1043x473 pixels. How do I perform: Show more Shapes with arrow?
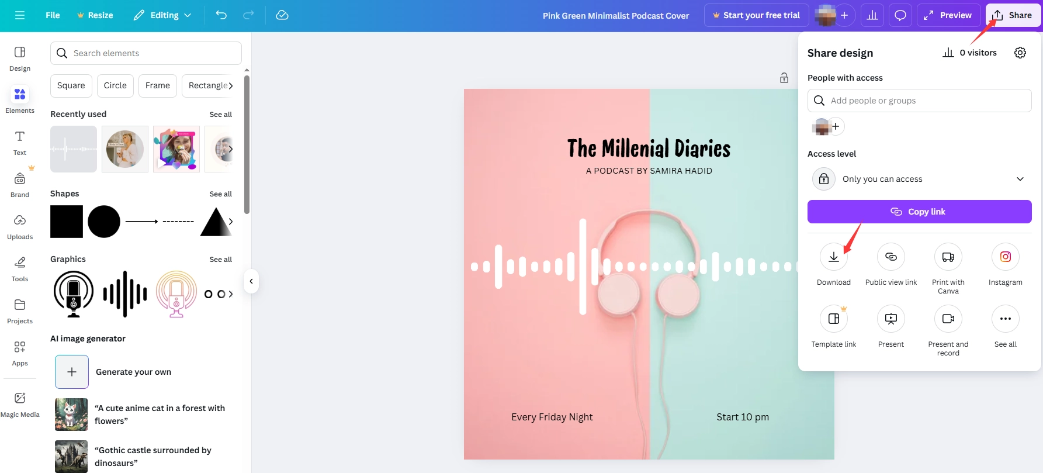(231, 222)
